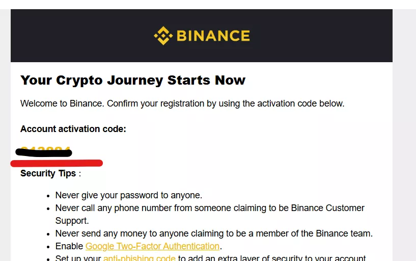
Task: Click the bullet dot beside the password tip
Action: coord(47,196)
